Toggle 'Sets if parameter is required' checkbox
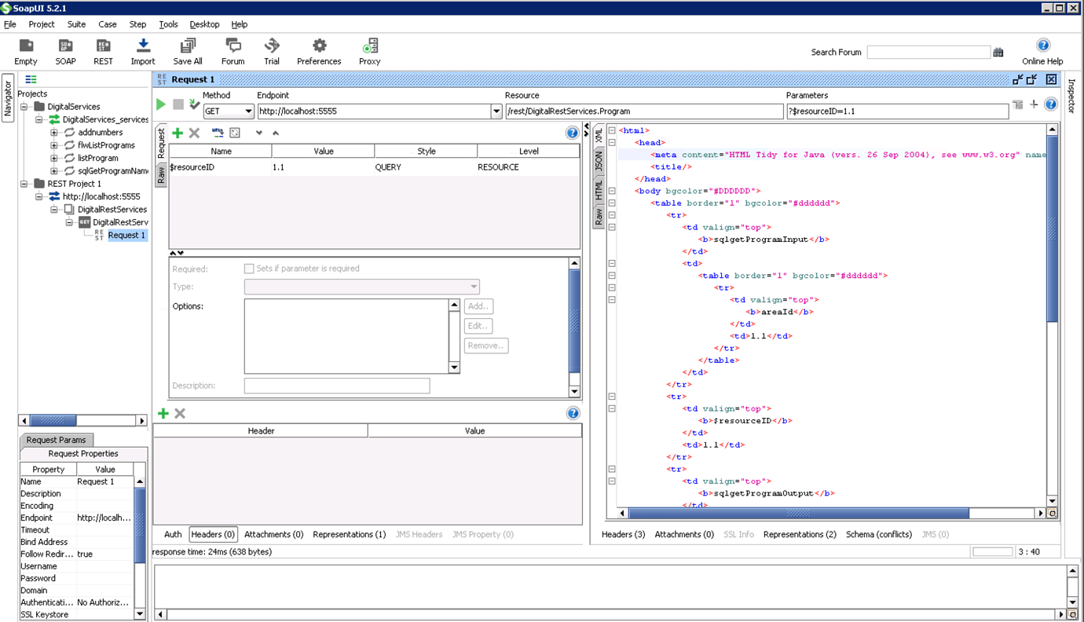The width and height of the screenshot is (1084, 622). 249,269
